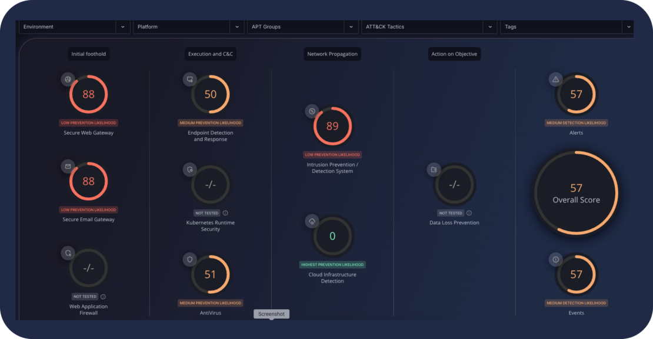Click the Events label text
653x339 pixels.
[x=577, y=313]
